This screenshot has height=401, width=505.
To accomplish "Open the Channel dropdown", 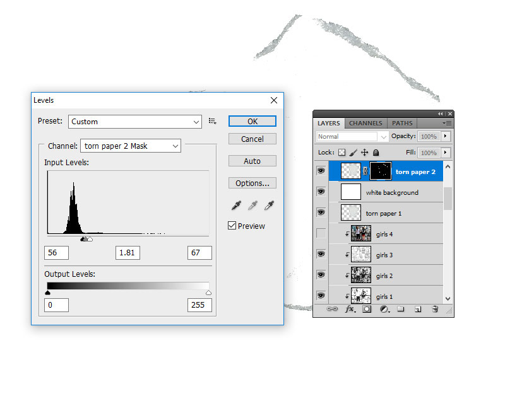I will click(131, 146).
